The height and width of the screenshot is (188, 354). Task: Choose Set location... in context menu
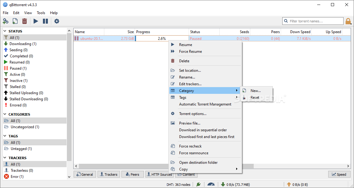[x=205, y=71]
